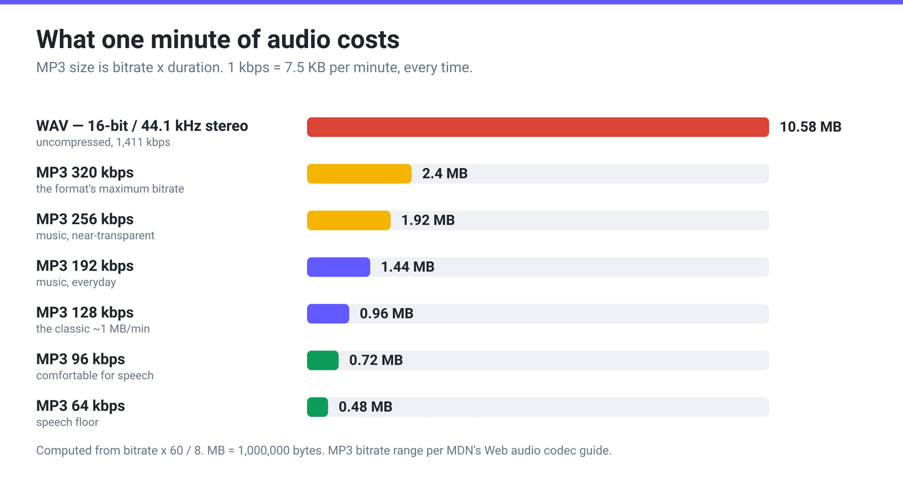Click the subtitle about 7.5 KB per minute

[x=254, y=68]
